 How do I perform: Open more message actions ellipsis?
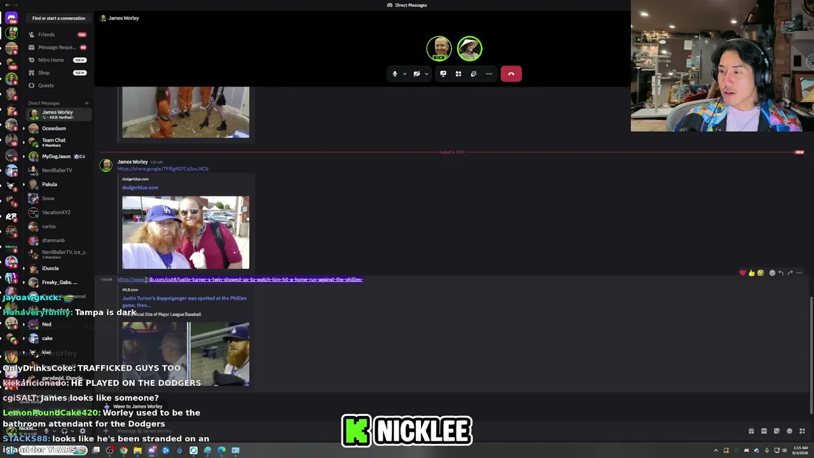click(799, 273)
